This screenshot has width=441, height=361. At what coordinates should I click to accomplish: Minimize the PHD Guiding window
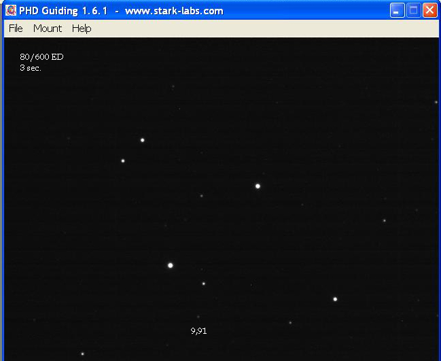(397, 11)
